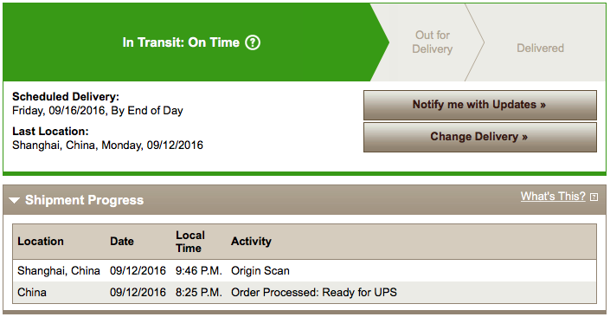Click the Shanghai, China location cell
This screenshot has height=317, width=610.
59,270
